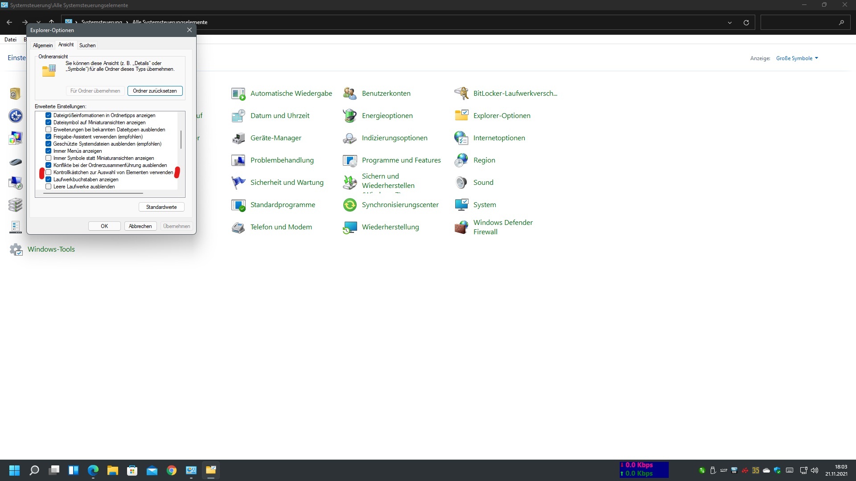The width and height of the screenshot is (856, 481).
Task: Check Leere Laufwerke ausblenden checkbox
Action: tap(49, 187)
